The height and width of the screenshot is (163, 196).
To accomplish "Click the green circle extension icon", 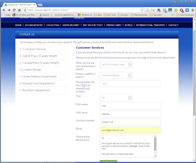I will [x=176, y=10].
